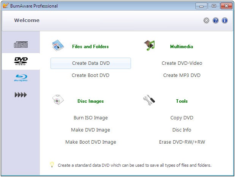Open the Compact Disc tab

coord(21,44)
